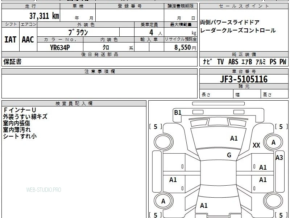The width and height of the screenshot is (290, 218).
Task: Click the mileage value 37,311 km
Action: click(44, 16)
